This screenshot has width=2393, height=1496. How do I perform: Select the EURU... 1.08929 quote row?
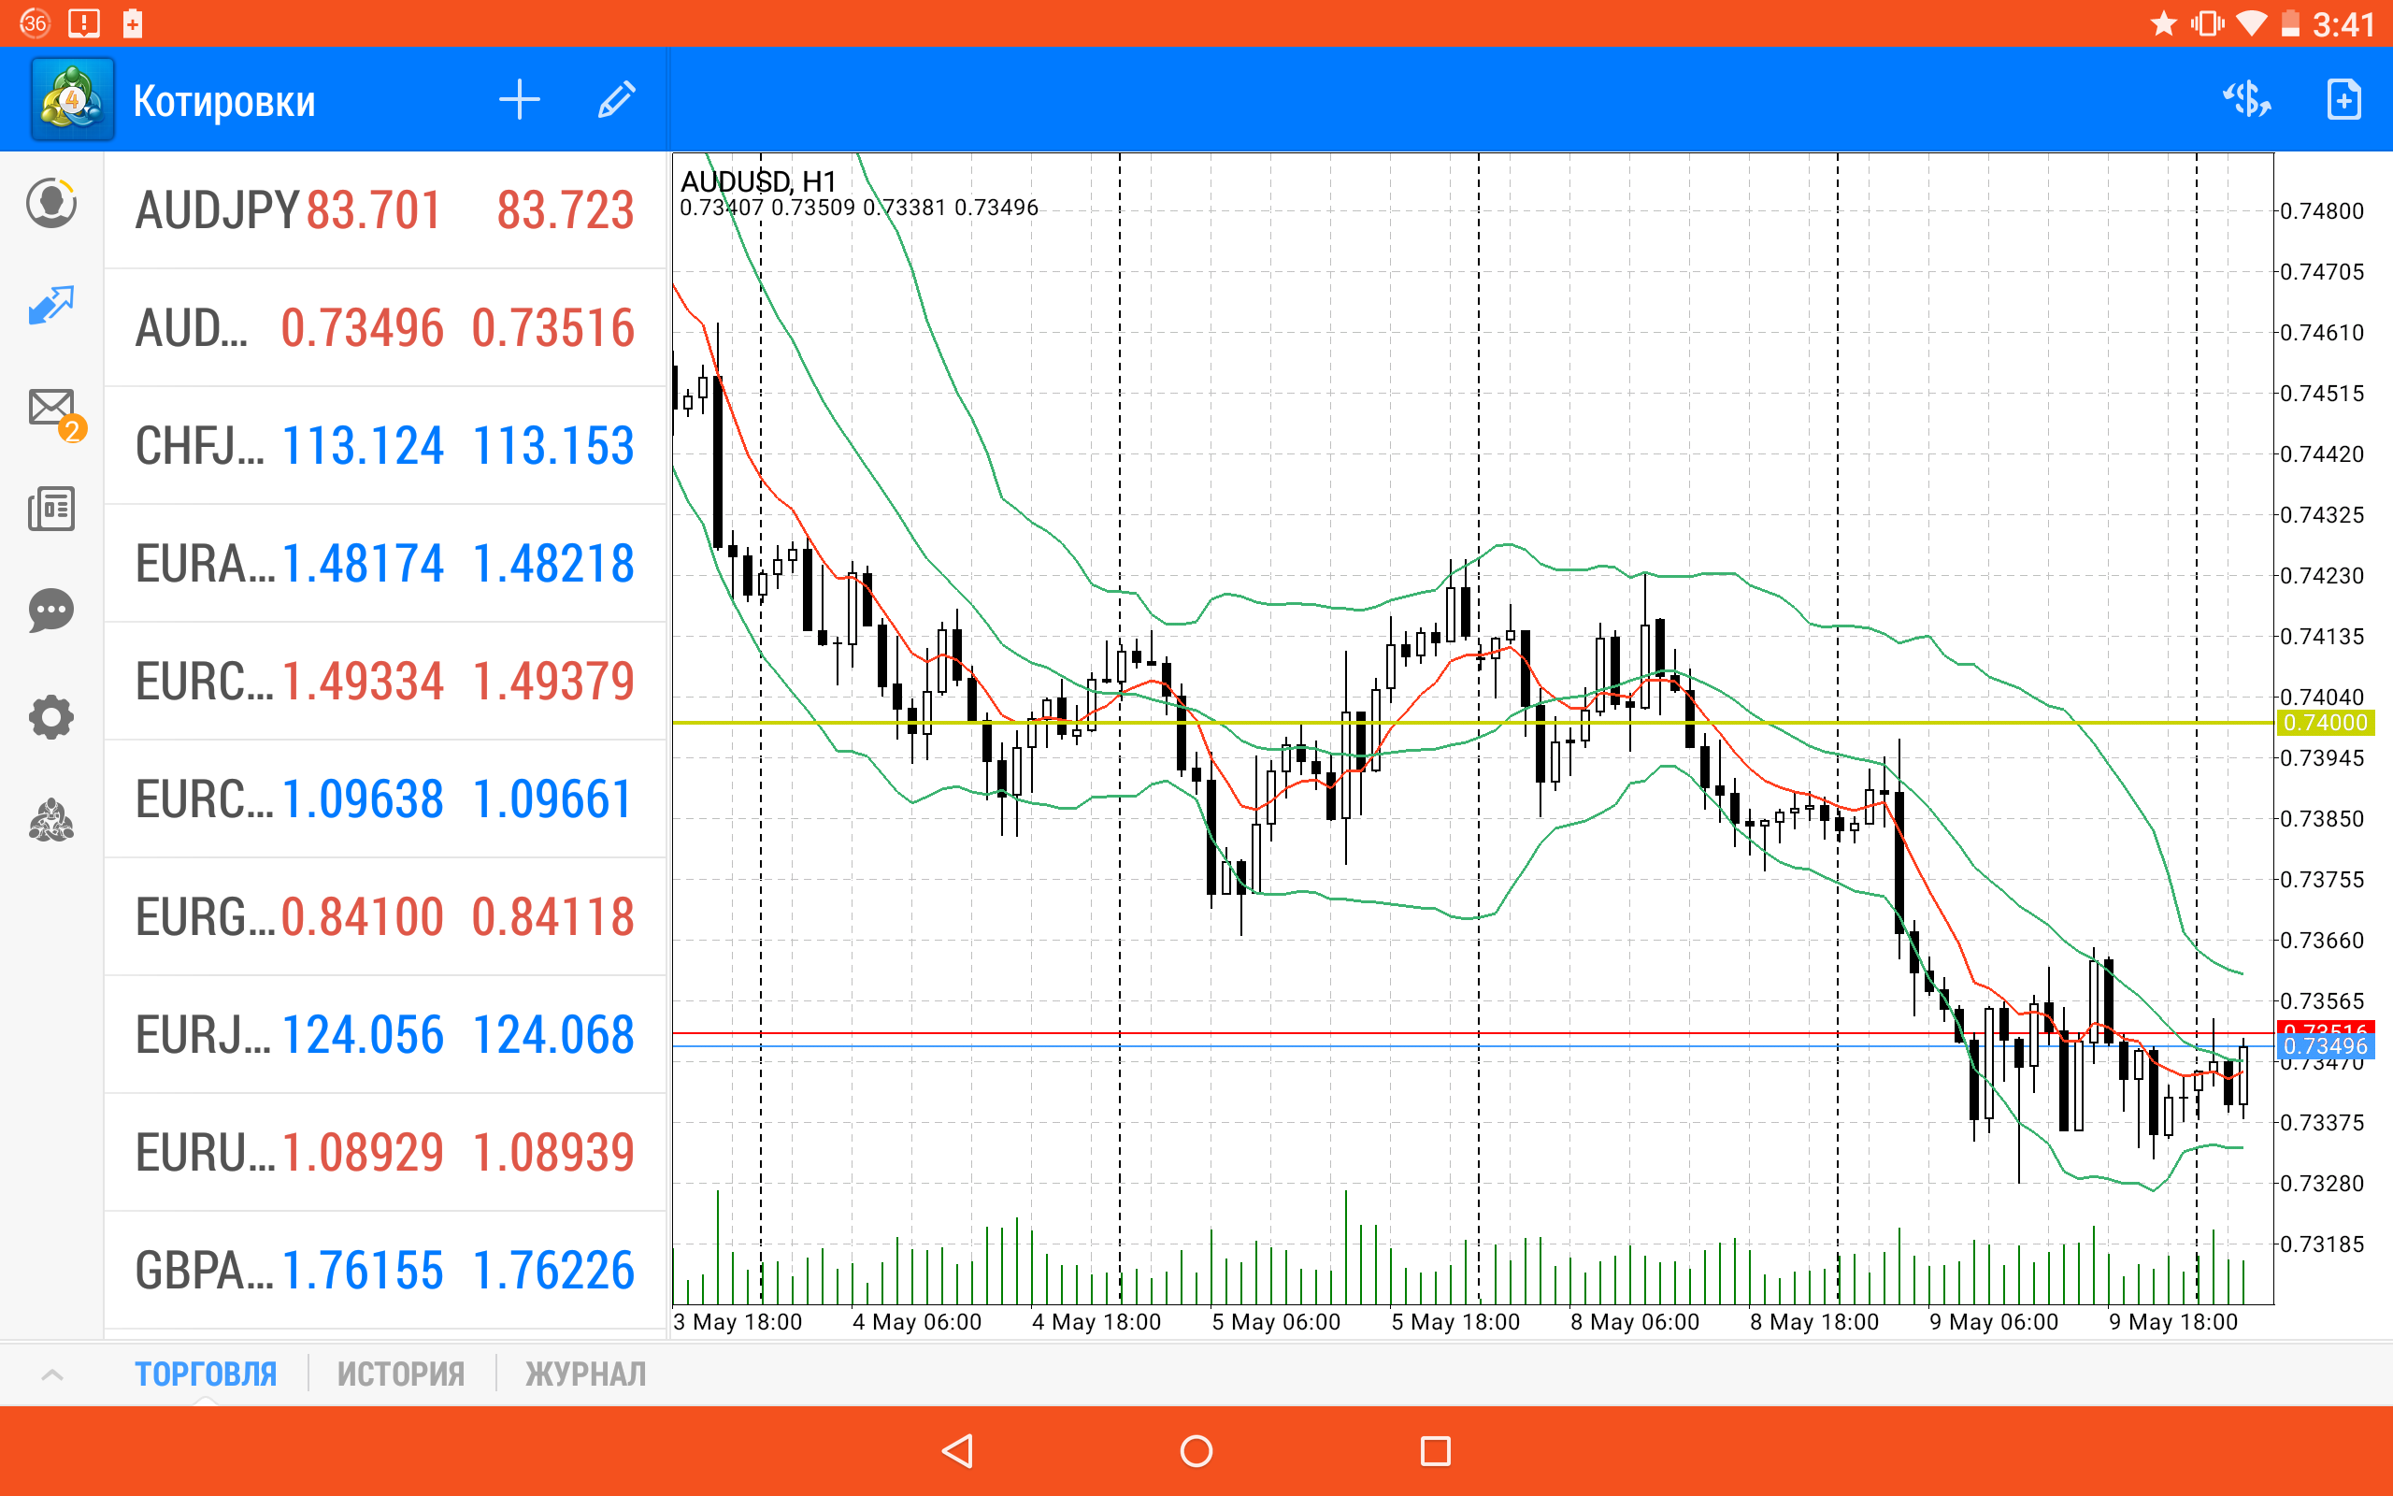386,1152
